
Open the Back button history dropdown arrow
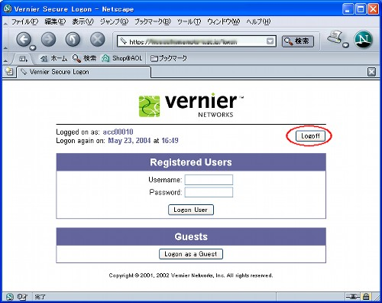[x=33, y=47]
